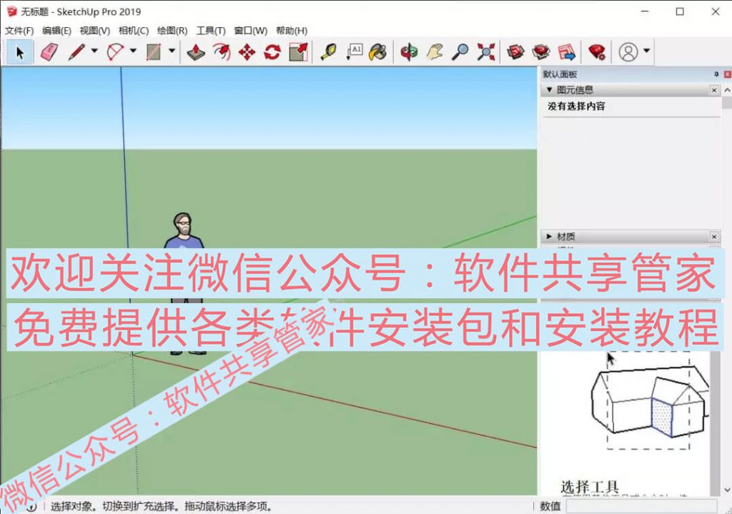Open the 3D Warehouse
Screen dimensions: 732x514
[516, 51]
